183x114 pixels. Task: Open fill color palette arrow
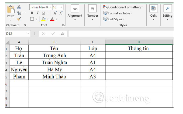coord(48,19)
